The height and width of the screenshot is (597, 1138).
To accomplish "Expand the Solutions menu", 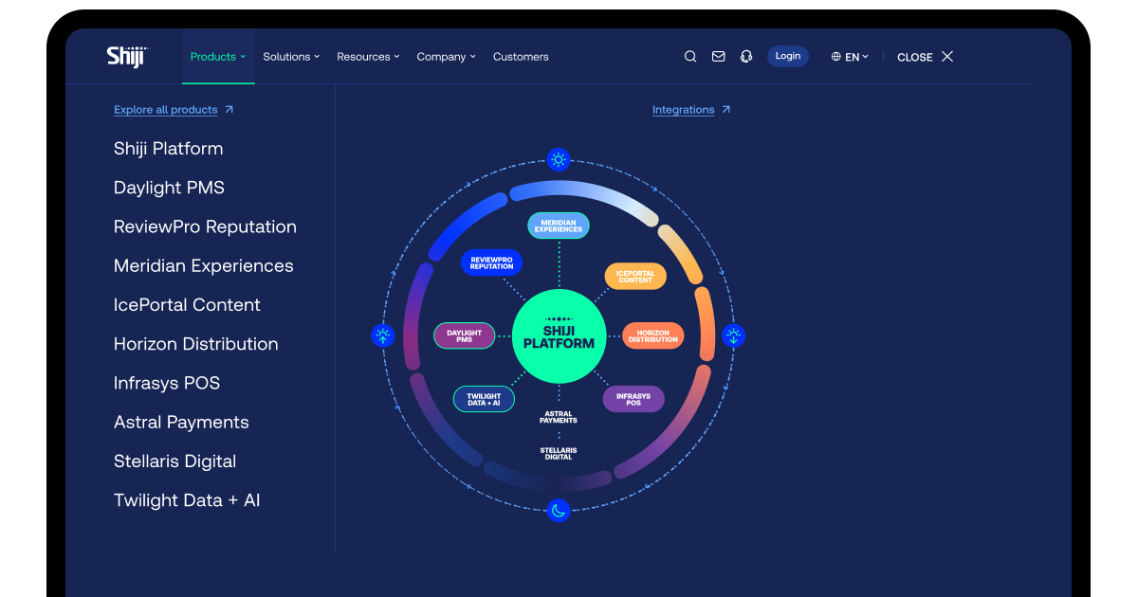I will tap(291, 57).
